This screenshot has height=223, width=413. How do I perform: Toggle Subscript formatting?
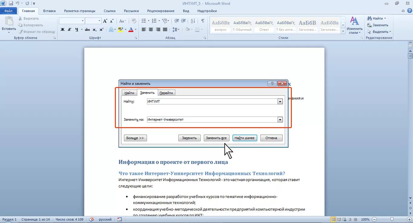pos(95,29)
